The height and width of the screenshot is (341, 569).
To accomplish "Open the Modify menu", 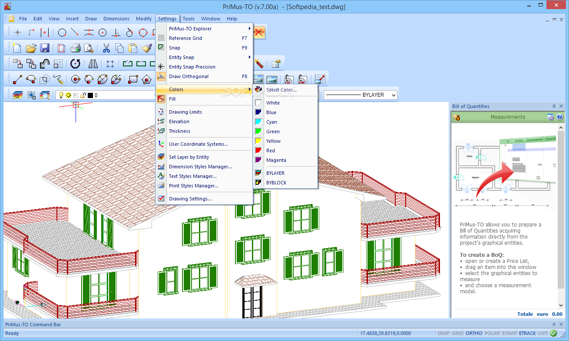I will 144,19.
